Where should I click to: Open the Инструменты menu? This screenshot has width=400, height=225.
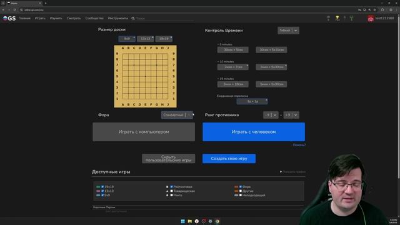point(118,18)
